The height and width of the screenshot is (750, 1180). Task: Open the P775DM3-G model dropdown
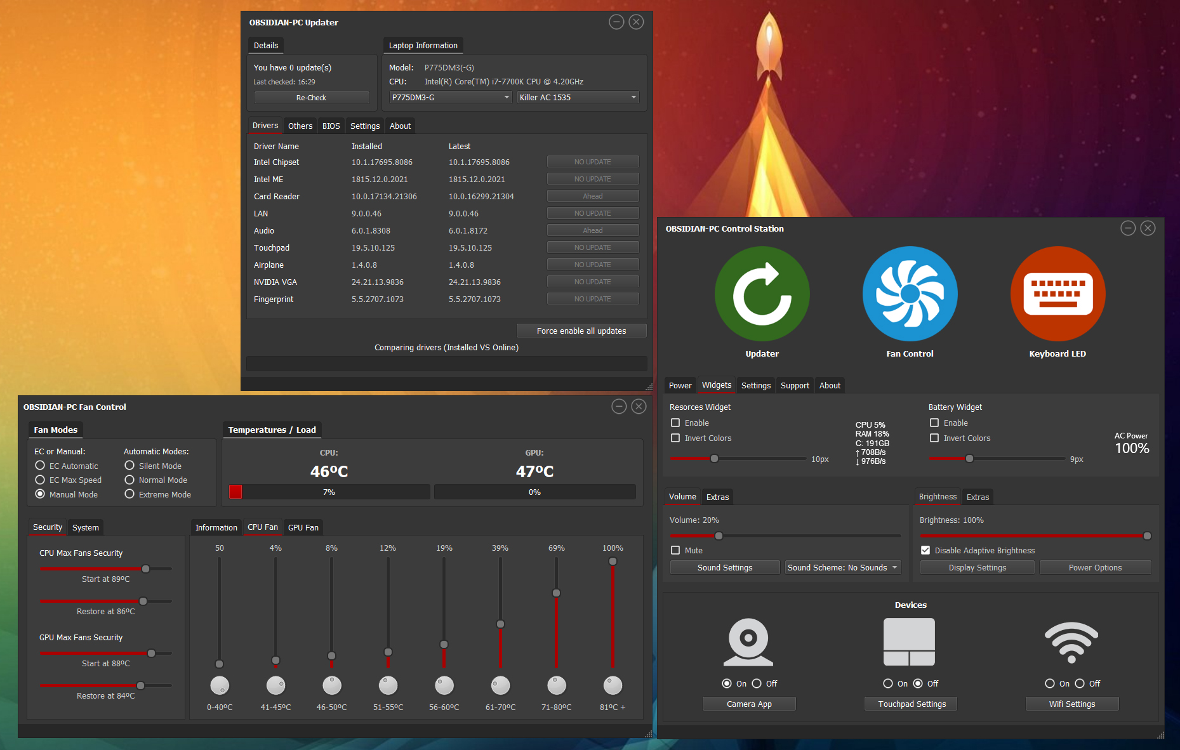pos(450,97)
